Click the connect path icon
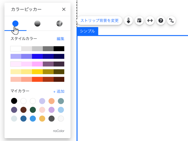 [171, 21]
